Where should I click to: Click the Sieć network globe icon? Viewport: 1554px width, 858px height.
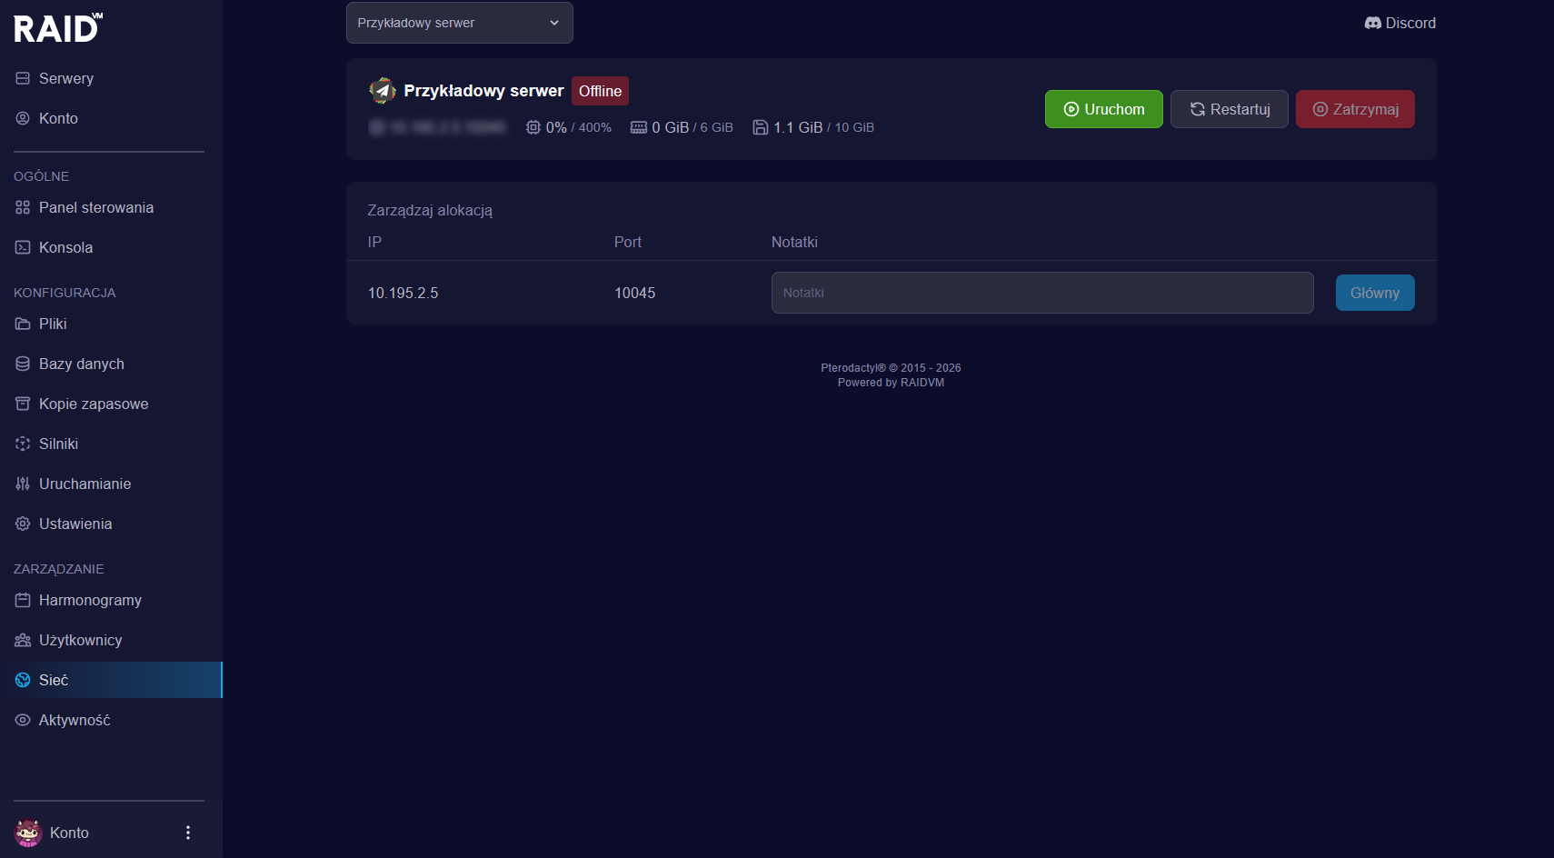point(23,680)
